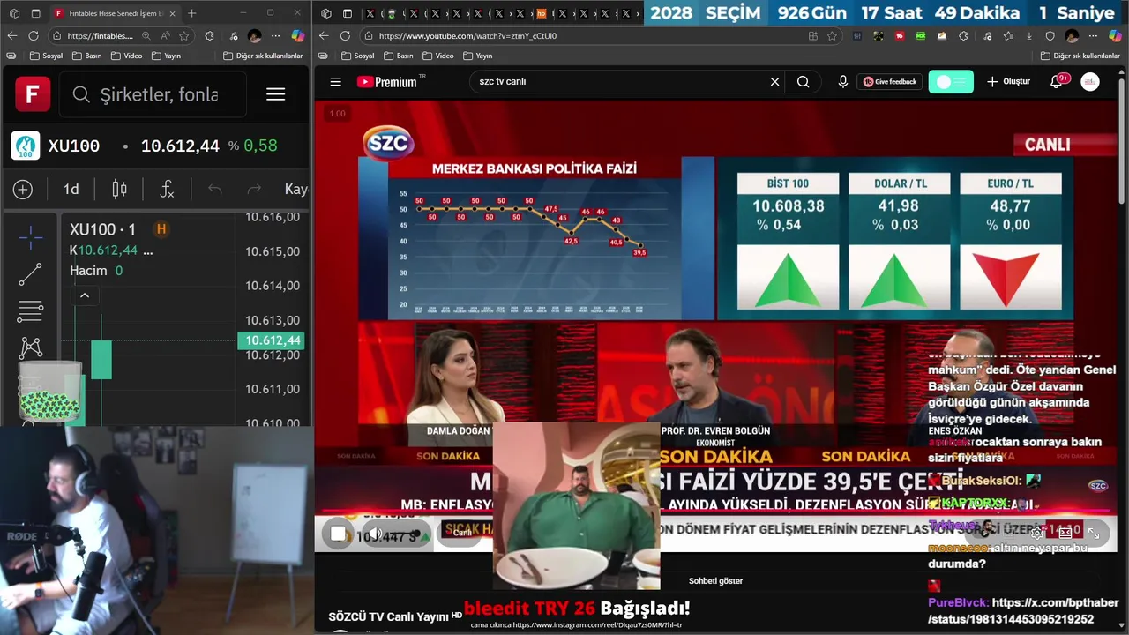Collapse the chart legend with the chevron
This screenshot has width=1129, height=635.
click(x=85, y=295)
